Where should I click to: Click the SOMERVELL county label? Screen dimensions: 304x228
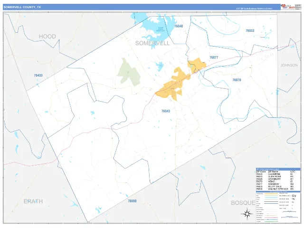(x=152, y=43)
